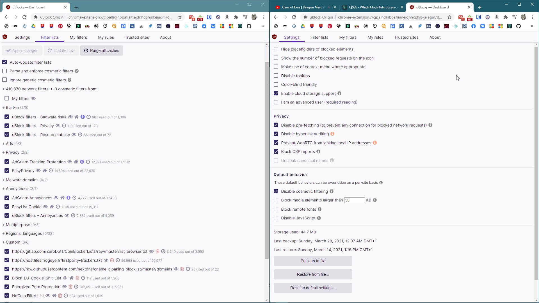Screen dimensions: 539x303
Task: Click the left window vertical scrollbar
Action: [267, 160]
